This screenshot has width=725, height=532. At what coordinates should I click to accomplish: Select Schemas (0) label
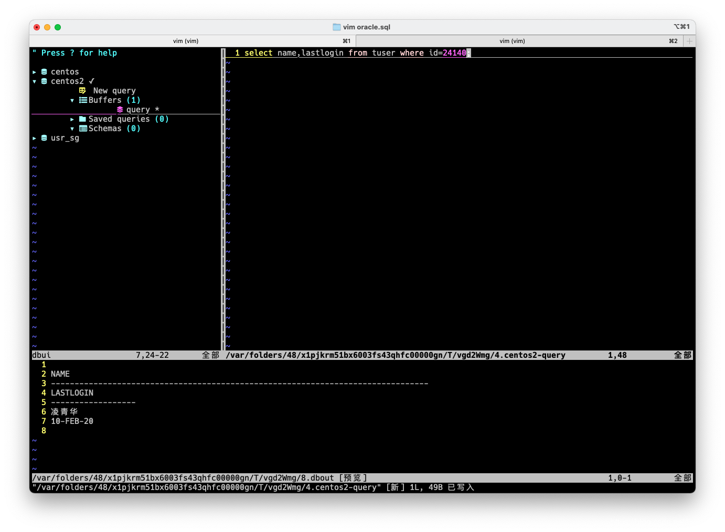pos(114,129)
